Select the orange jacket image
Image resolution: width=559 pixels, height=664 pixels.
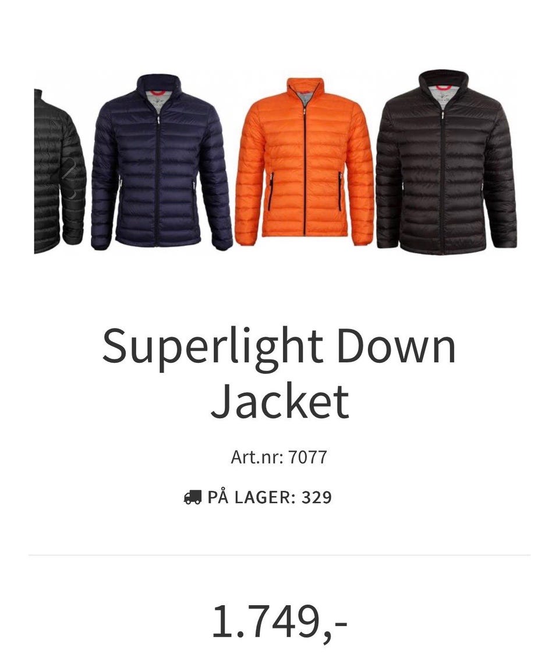[304, 162]
